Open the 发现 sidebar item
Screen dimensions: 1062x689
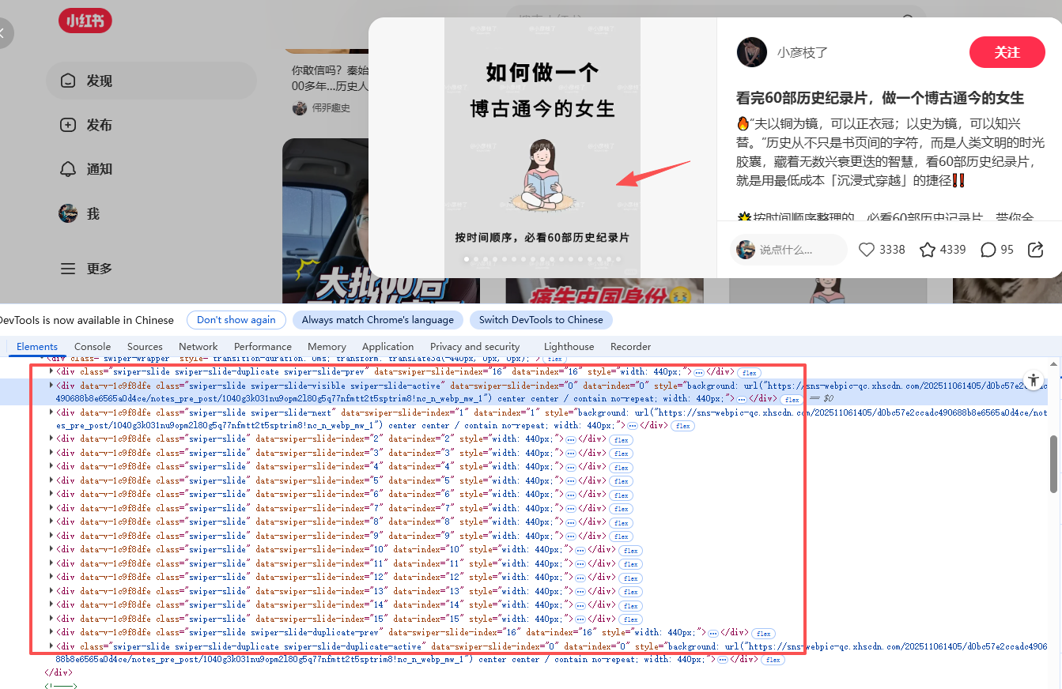[x=150, y=81]
